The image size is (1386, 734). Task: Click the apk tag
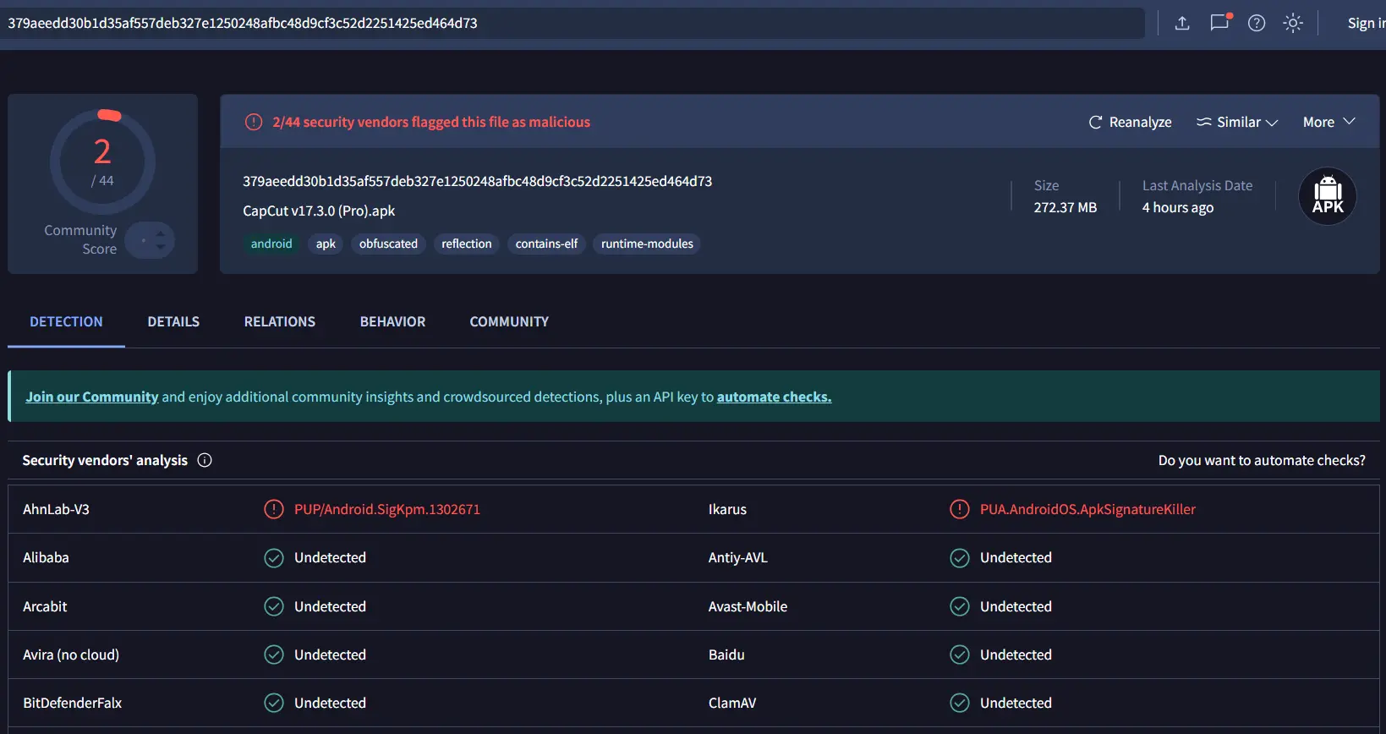(326, 244)
